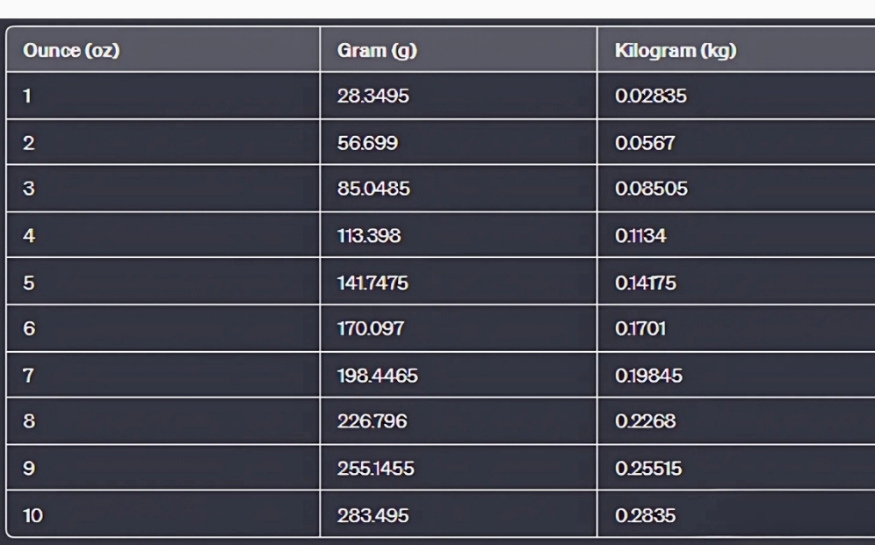
Task: Select the cell showing 0.02835 kilograms
Action: [736, 96]
